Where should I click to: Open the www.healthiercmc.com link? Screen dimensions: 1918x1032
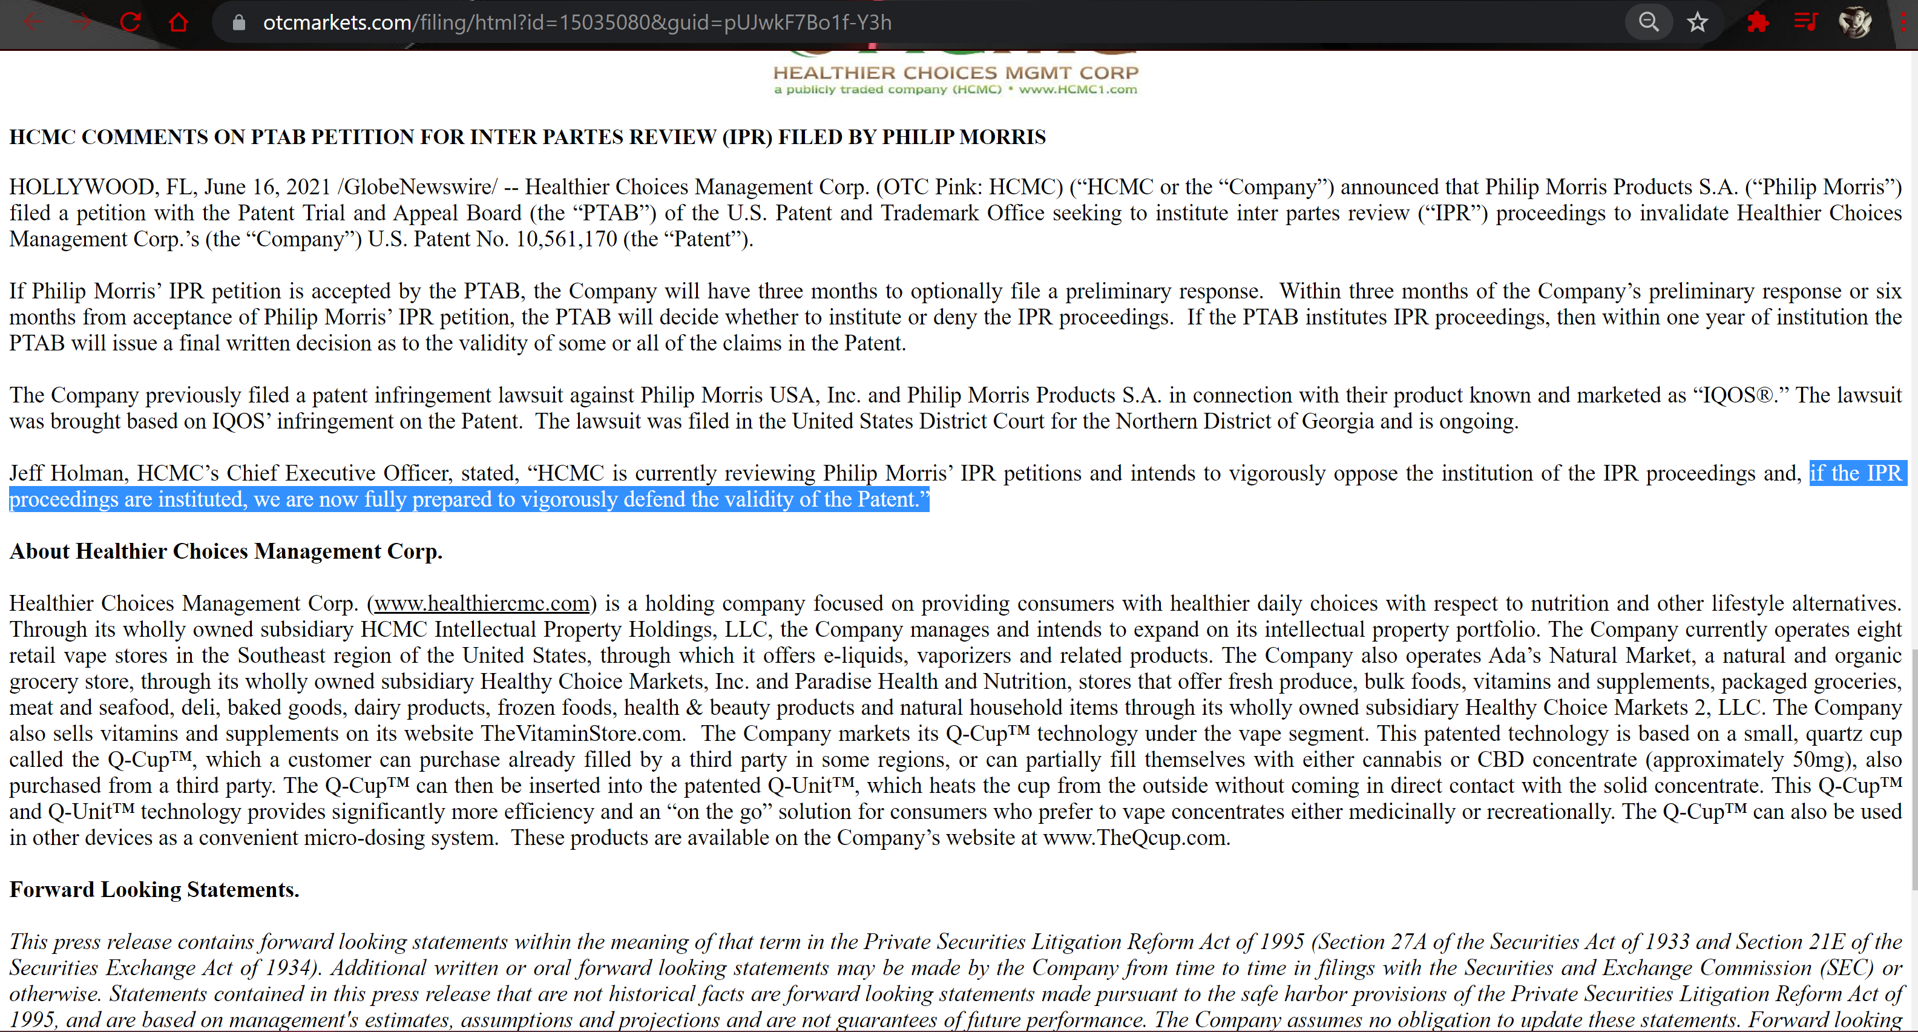coord(482,603)
